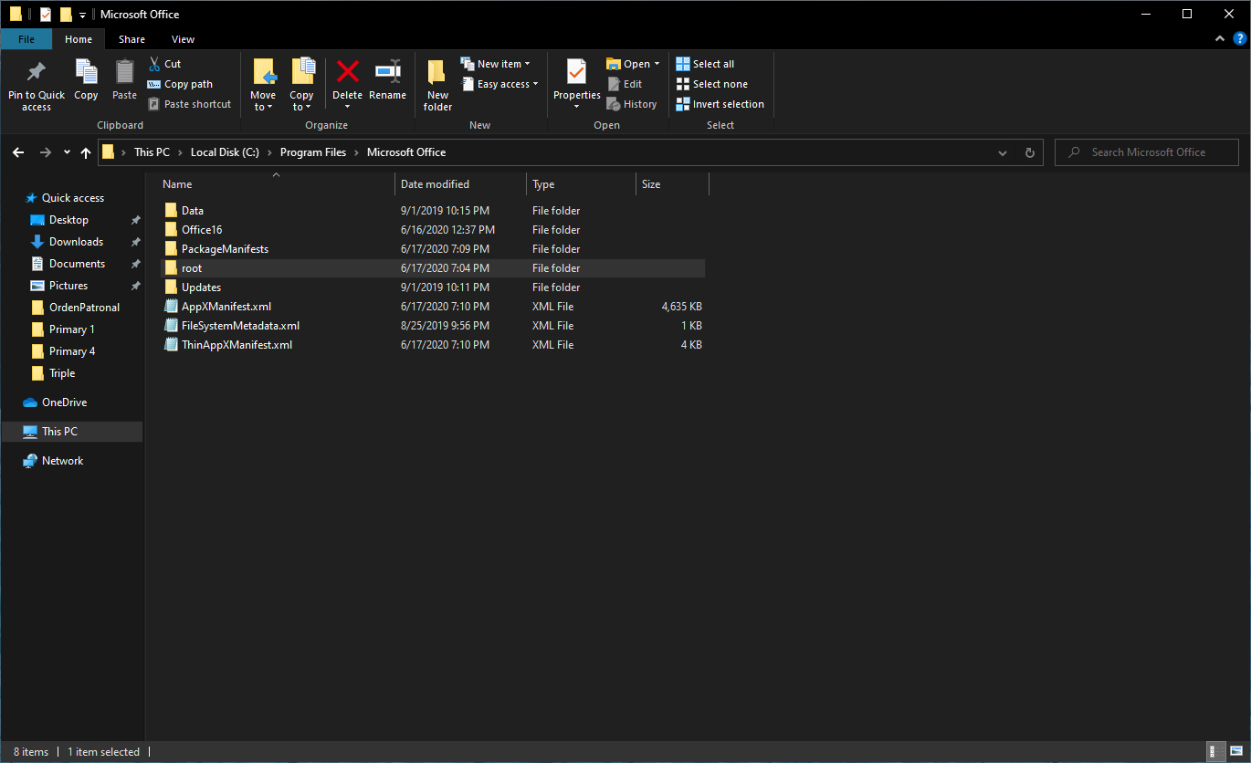Click Paste shortcut in the ribbon
The width and height of the screenshot is (1251, 763).
[189, 104]
